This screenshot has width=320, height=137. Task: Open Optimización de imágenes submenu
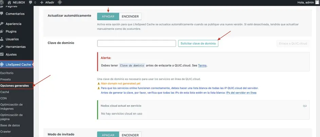[x=12, y=107]
